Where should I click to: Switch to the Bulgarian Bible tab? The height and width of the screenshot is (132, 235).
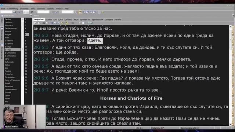39,19
